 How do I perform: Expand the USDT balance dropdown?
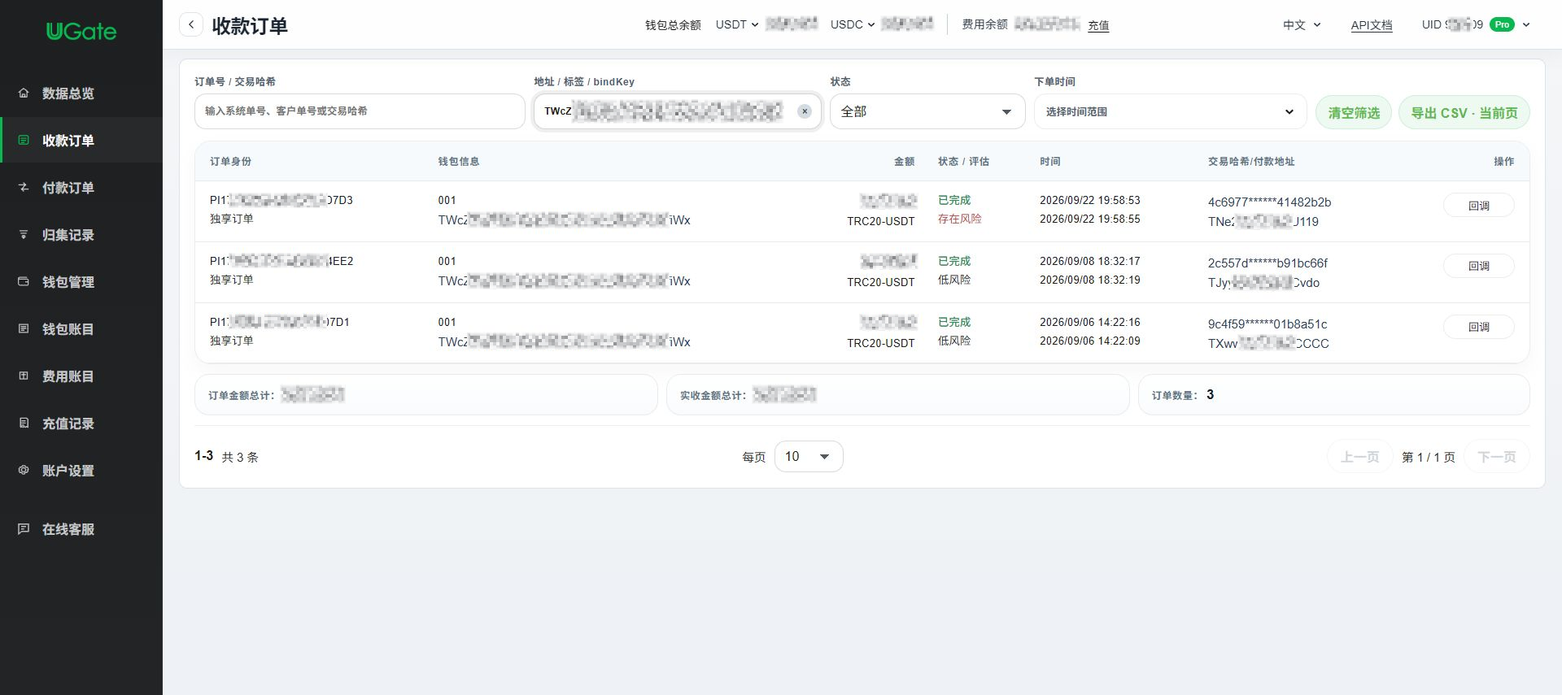click(737, 24)
